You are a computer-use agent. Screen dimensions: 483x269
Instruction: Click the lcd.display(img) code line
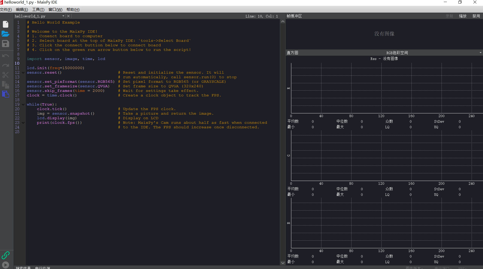click(x=57, y=118)
